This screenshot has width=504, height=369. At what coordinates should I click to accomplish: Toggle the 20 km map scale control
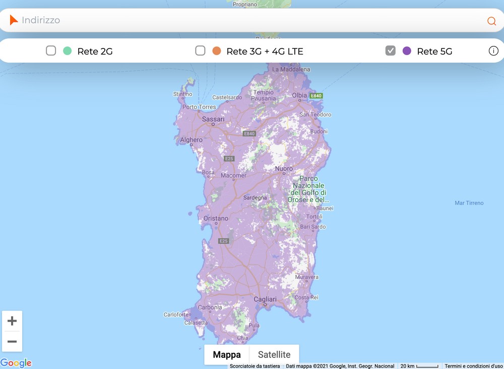[x=419, y=366]
